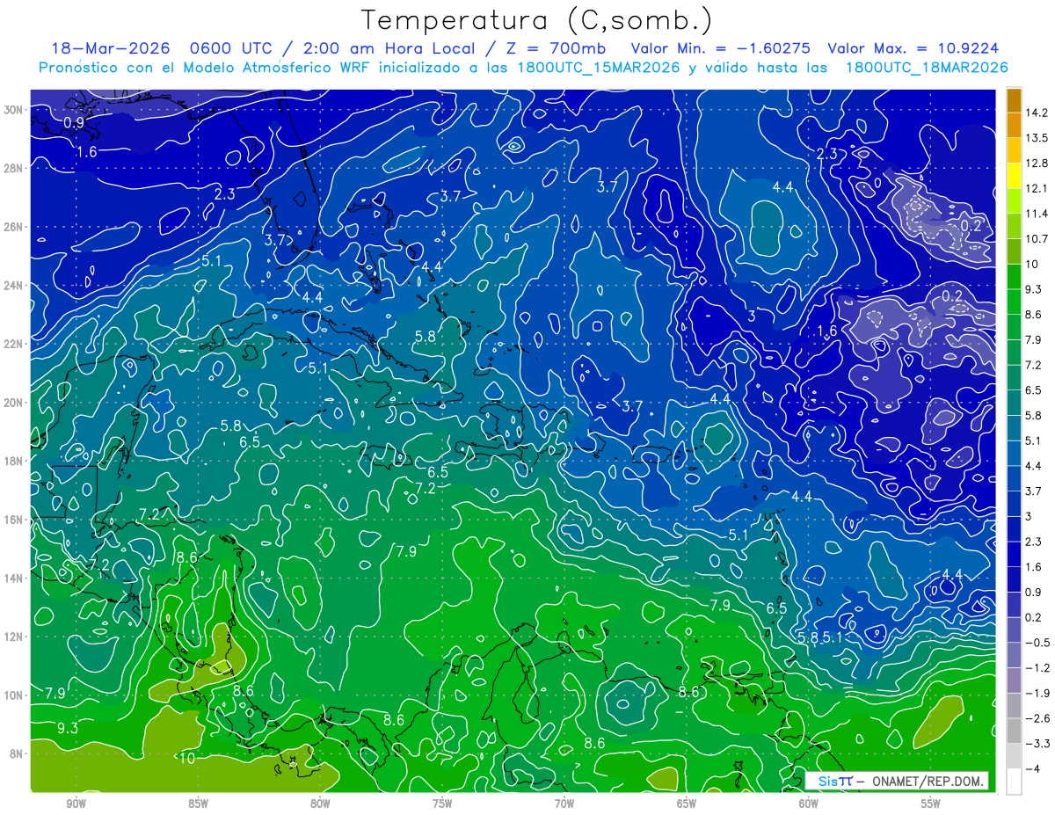This screenshot has height=815, width=1055.
Task: Click the valid-until time "1800UTC_18MAR2026"
Action: tap(926, 68)
